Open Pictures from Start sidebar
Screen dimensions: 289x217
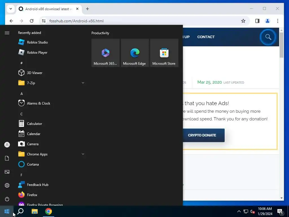(7, 172)
